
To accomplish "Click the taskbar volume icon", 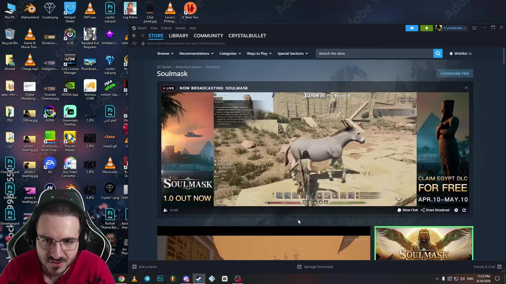I will (463, 279).
